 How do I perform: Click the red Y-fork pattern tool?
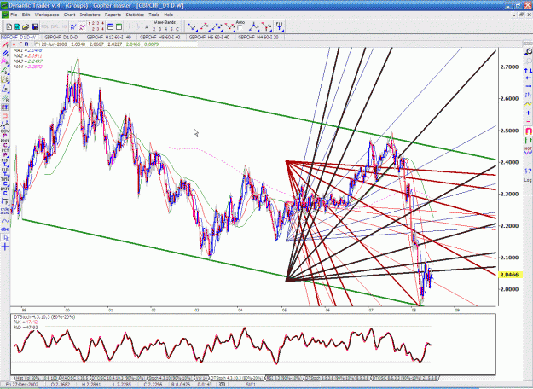point(266,26)
